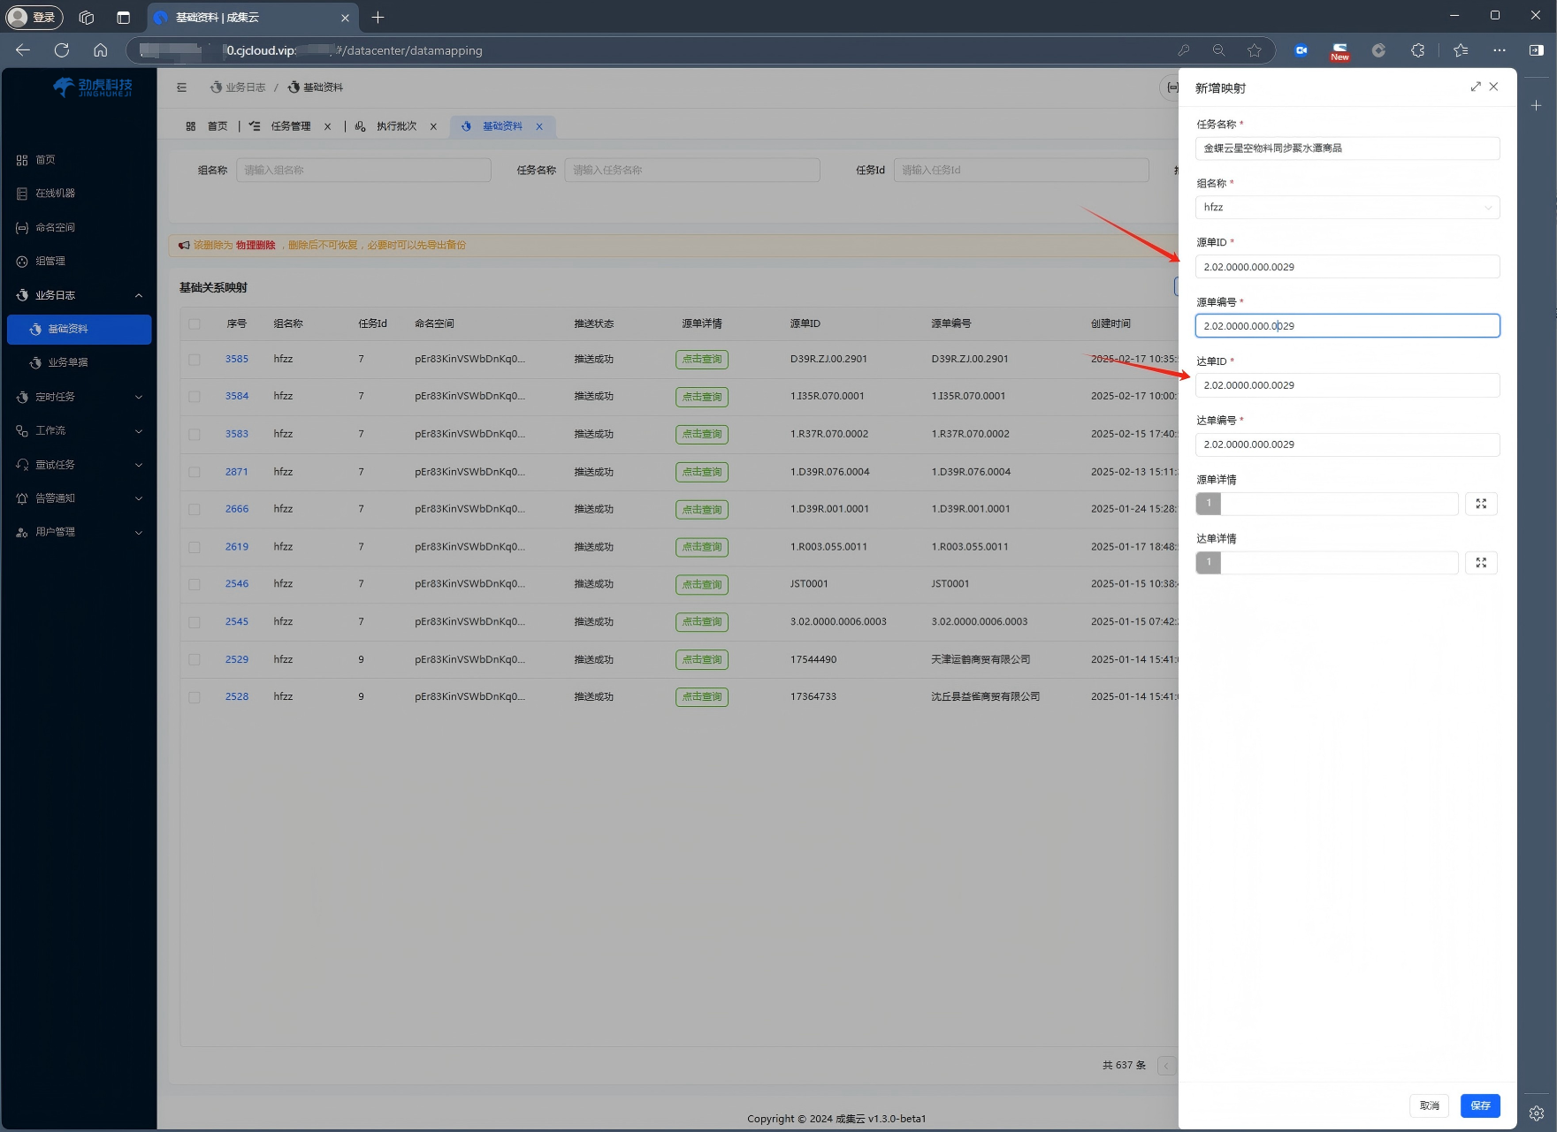Open 业务单据 in the sidebar
Viewport: 1557px width, 1132px height.
coord(68,362)
